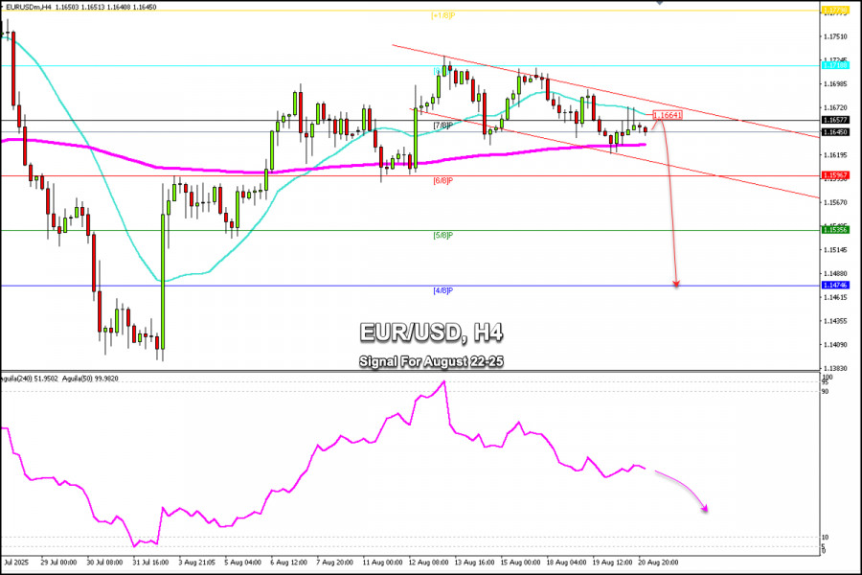Click the Aguila(240) 51.9502 indicator label

point(29,379)
